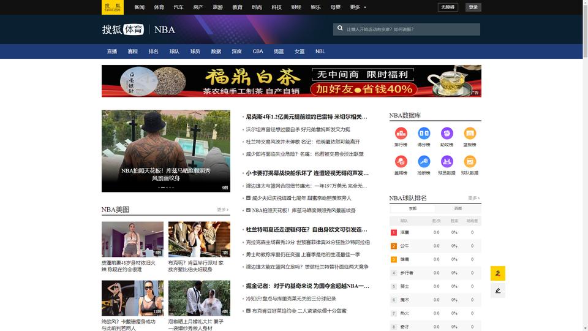This screenshot has height=331, width=588.
Task: Open the 球队数据 team stats icon
Action: pos(470,161)
